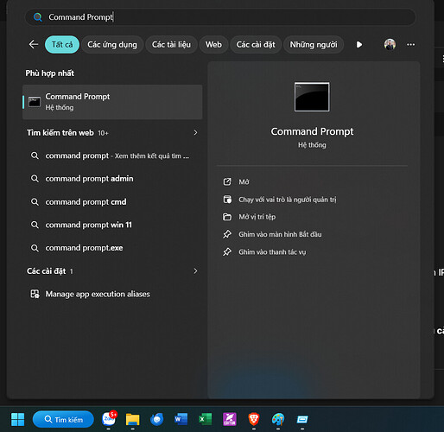The height and width of the screenshot is (432, 444).
Task: Select the 'Web' filter tab
Action: click(213, 45)
